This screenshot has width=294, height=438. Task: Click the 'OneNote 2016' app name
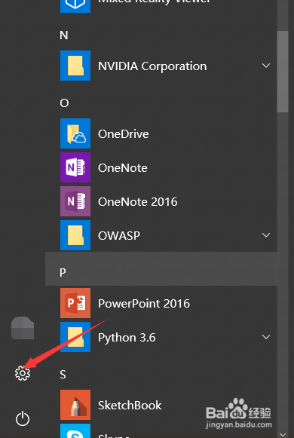[138, 202]
